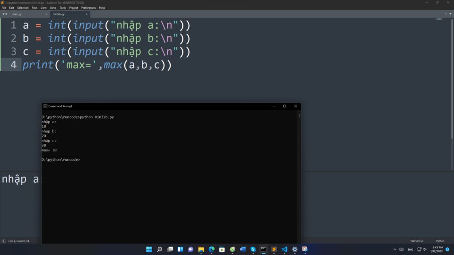This screenshot has width=454, height=255.
Task: Click line number 1 in the gutter
Action: [13, 25]
